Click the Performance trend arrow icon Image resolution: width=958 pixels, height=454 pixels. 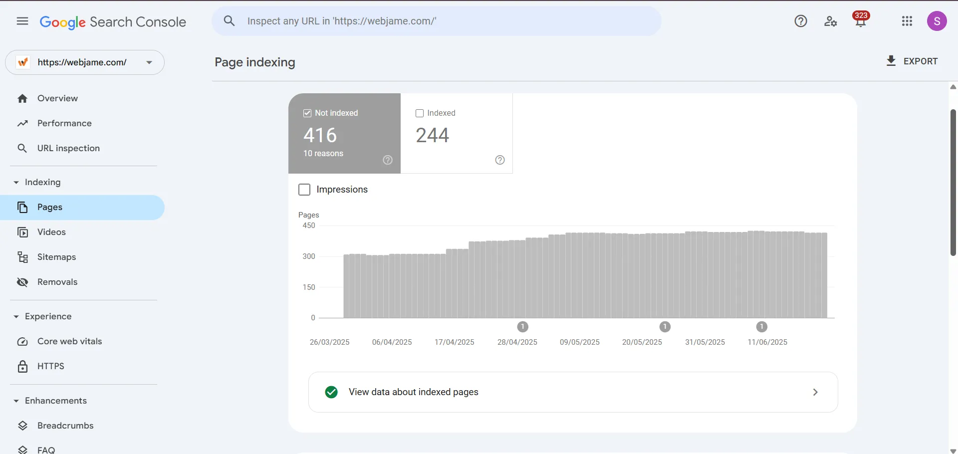(x=22, y=123)
